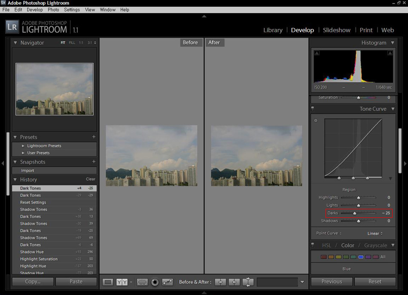Open the Point Curve Linear dropdown
The width and height of the screenshot is (408, 295).
375,233
